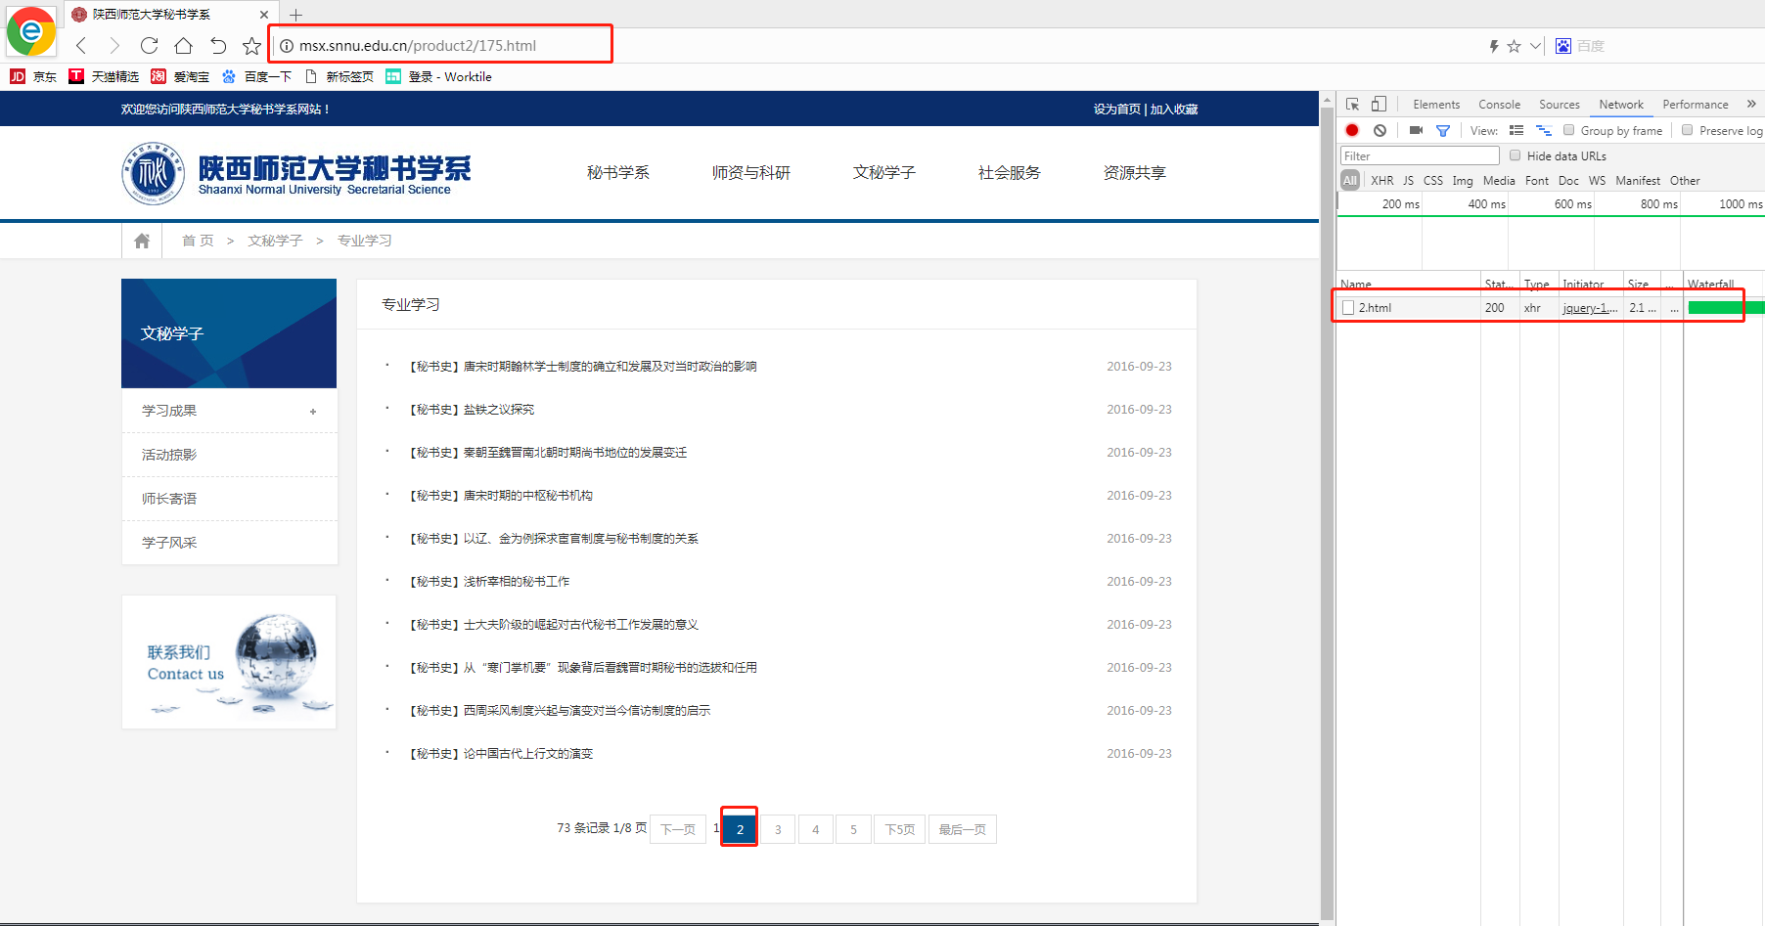The width and height of the screenshot is (1765, 926).
Task: Open the 师资与科研 navigation menu
Action: pyautogui.click(x=750, y=173)
